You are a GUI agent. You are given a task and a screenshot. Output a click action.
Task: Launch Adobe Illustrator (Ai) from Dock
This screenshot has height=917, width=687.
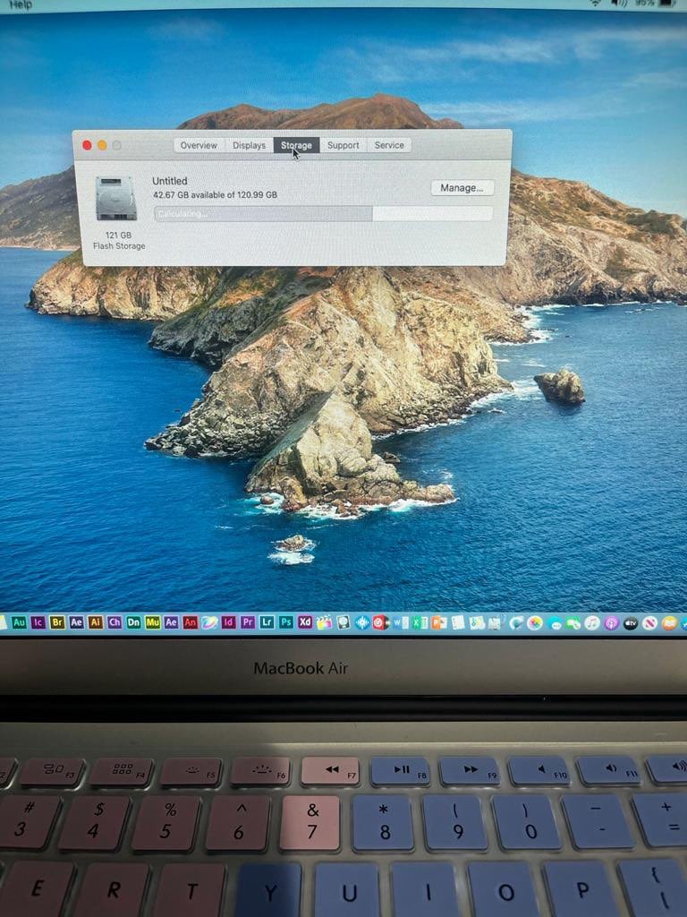[x=95, y=622]
